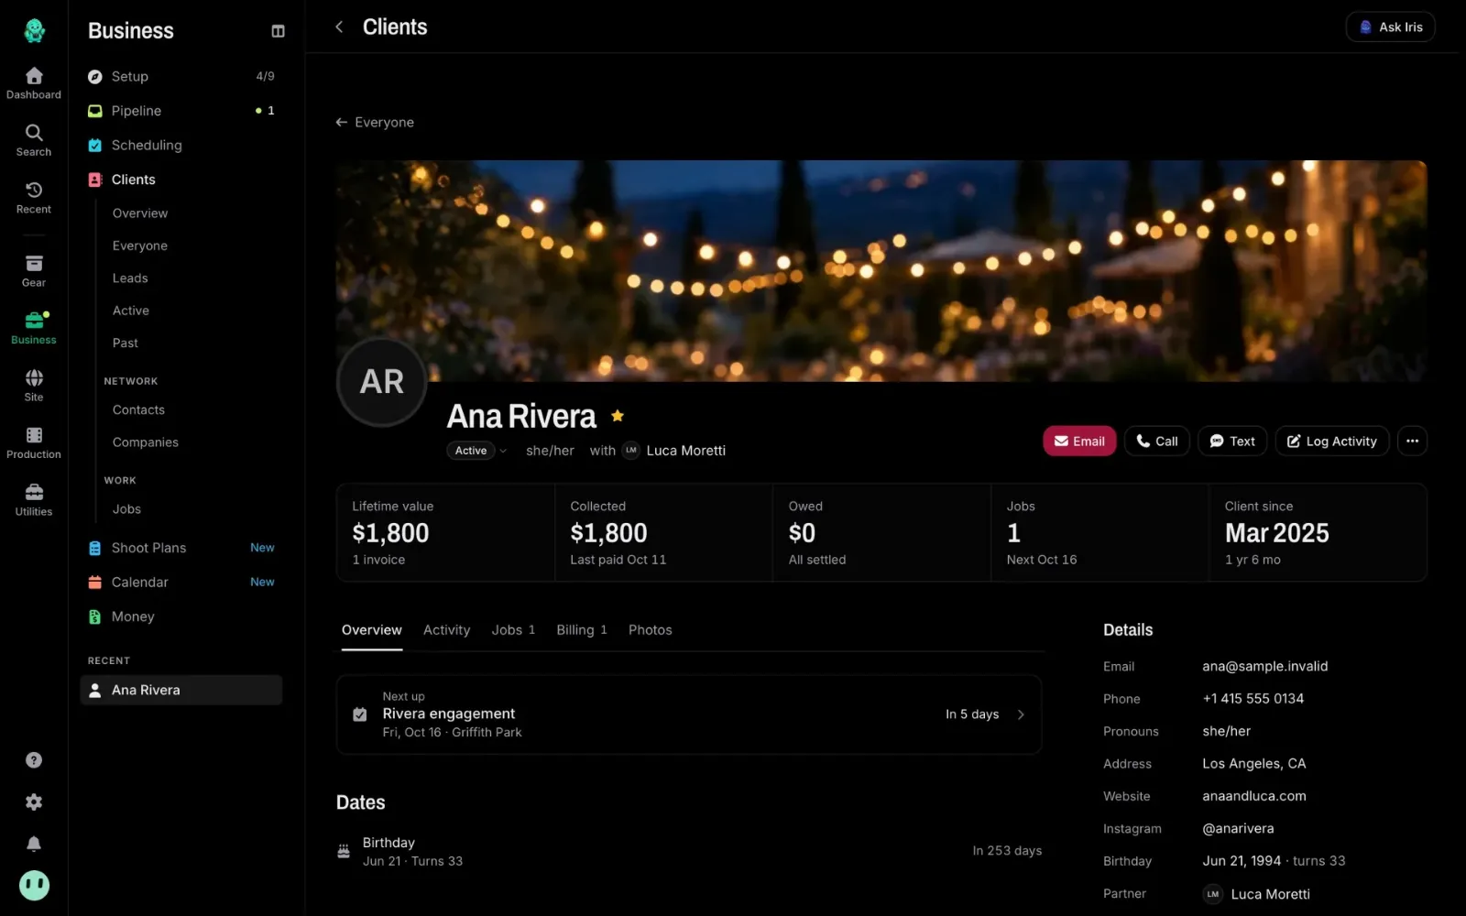Open settings gear in left rail
1466x916 pixels.
point(34,801)
